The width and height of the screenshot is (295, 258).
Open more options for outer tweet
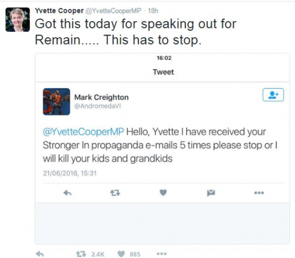162,254
